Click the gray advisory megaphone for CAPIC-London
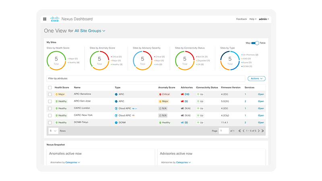This screenshot has height=181, width=322. point(182,108)
